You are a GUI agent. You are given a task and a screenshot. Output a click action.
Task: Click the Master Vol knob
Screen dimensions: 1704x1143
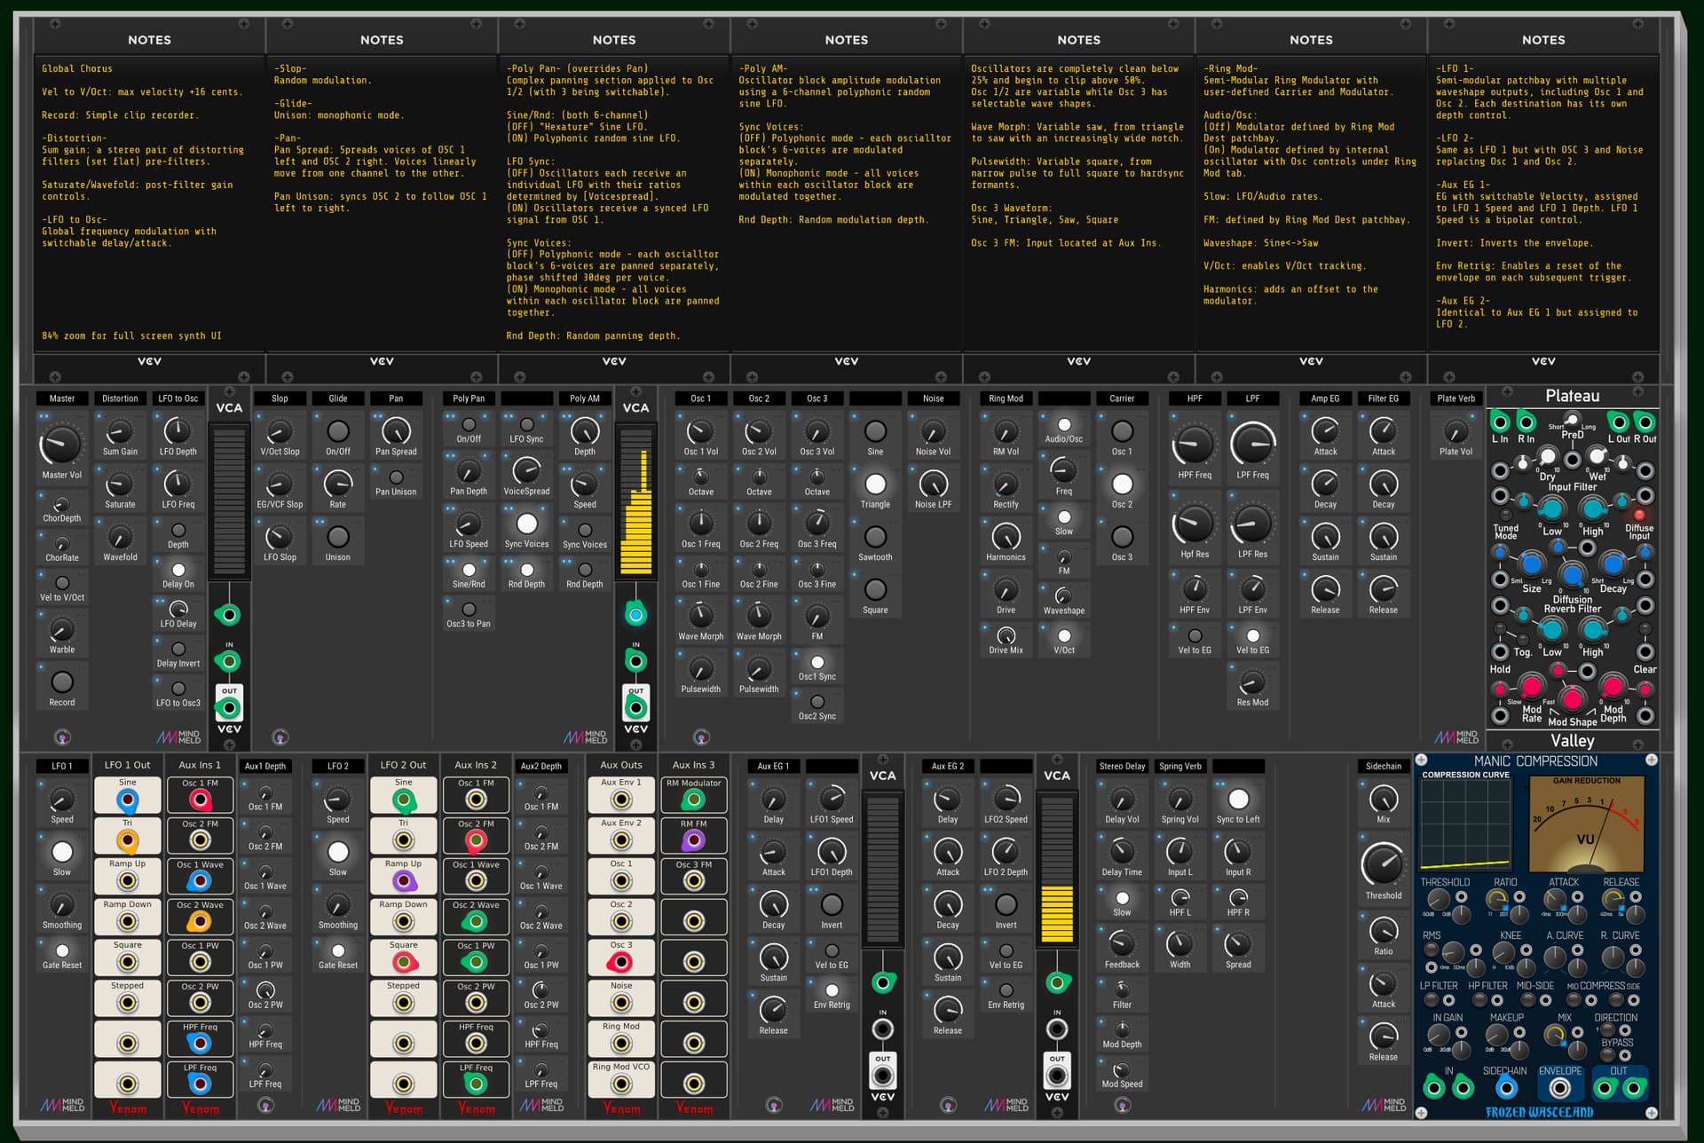pos(60,444)
